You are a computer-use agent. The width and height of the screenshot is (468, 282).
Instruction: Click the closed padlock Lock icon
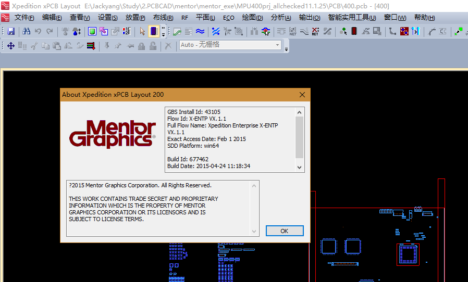click(x=141, y=46)
